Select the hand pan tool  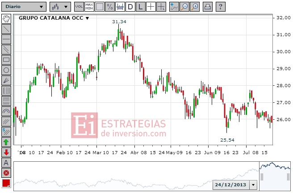click(6, 19)
